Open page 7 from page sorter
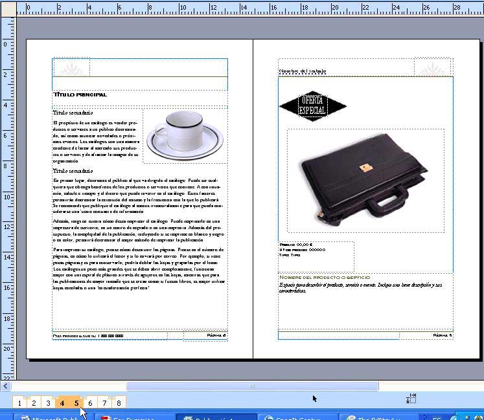This screenshot has width=484, height=420. click(105, 403)
